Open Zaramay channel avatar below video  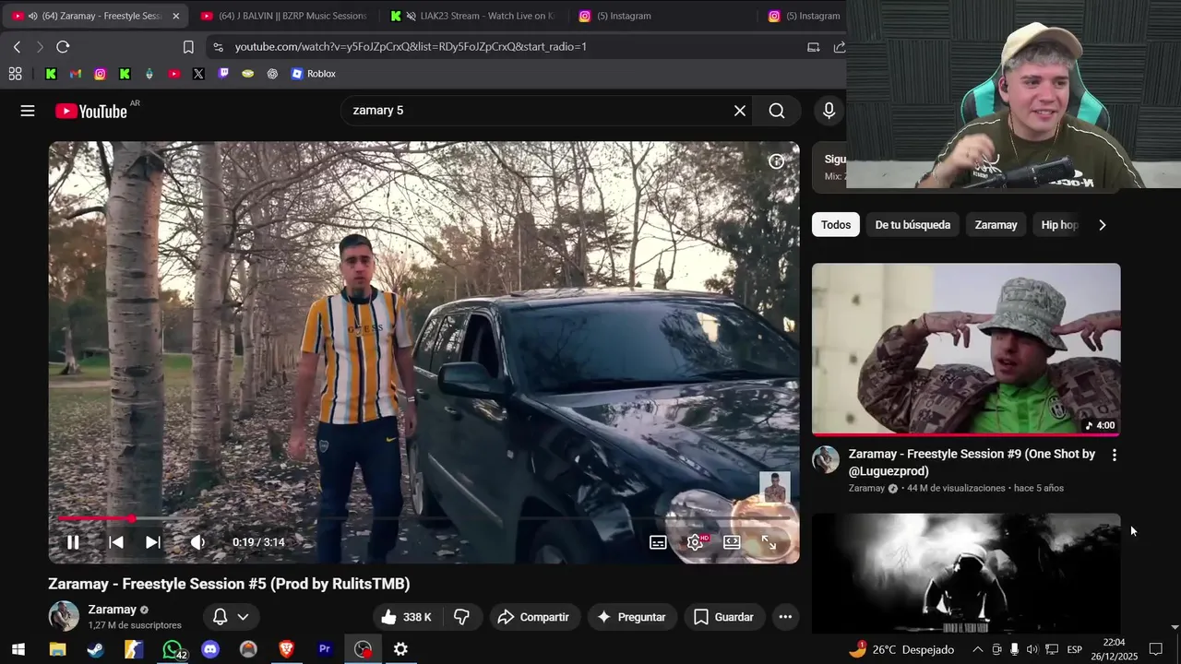pos(64,616)
